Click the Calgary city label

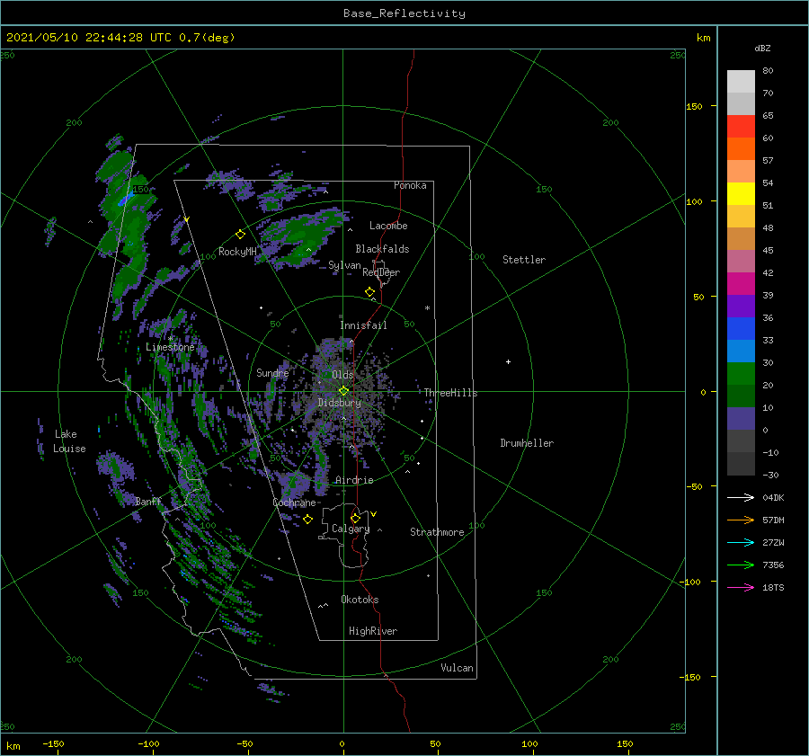(351, 529)
